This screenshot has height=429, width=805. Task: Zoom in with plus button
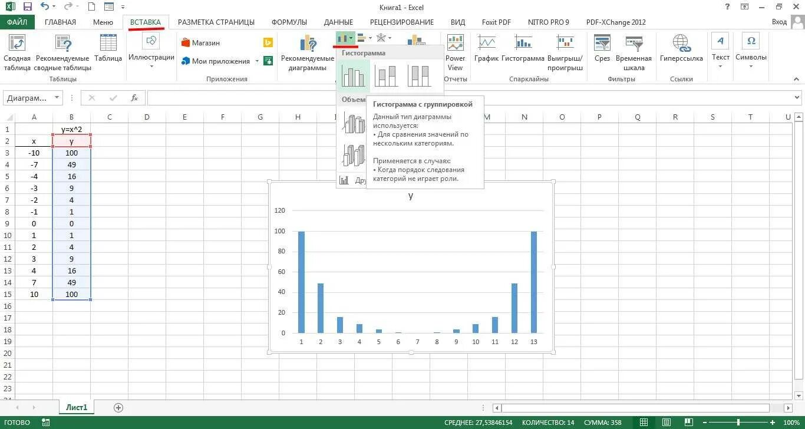click(x=774, y=423)
